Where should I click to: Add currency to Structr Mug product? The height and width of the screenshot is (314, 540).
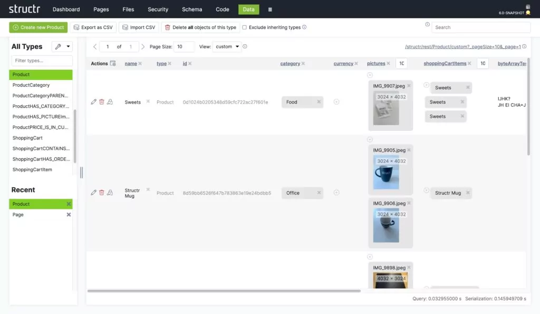[x=336, y=193]
